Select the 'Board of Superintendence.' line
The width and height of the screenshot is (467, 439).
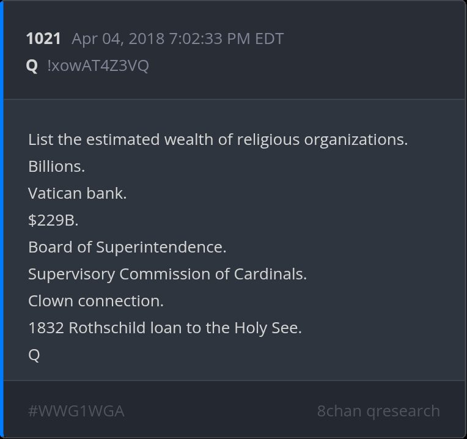127,247
